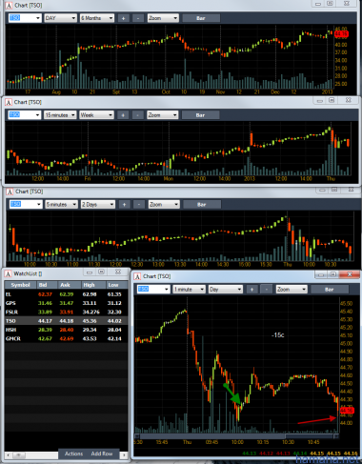
Task: Click the chart app icon in WatchList title bar
Action: (9, 273)
